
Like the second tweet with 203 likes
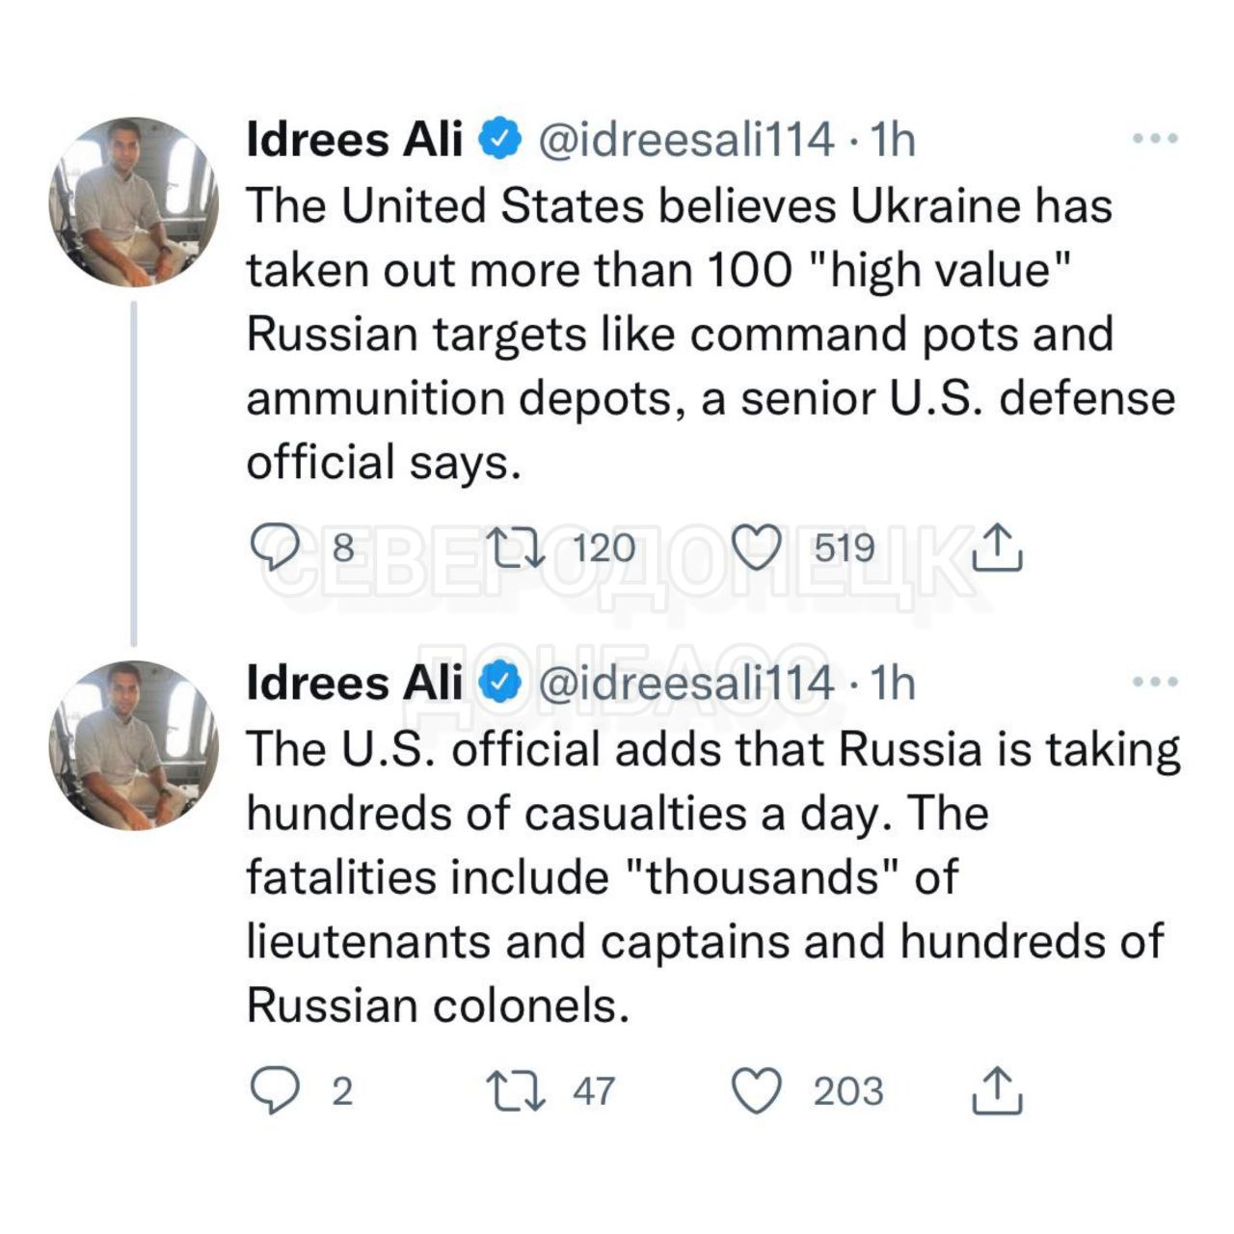pos(756,1091)
